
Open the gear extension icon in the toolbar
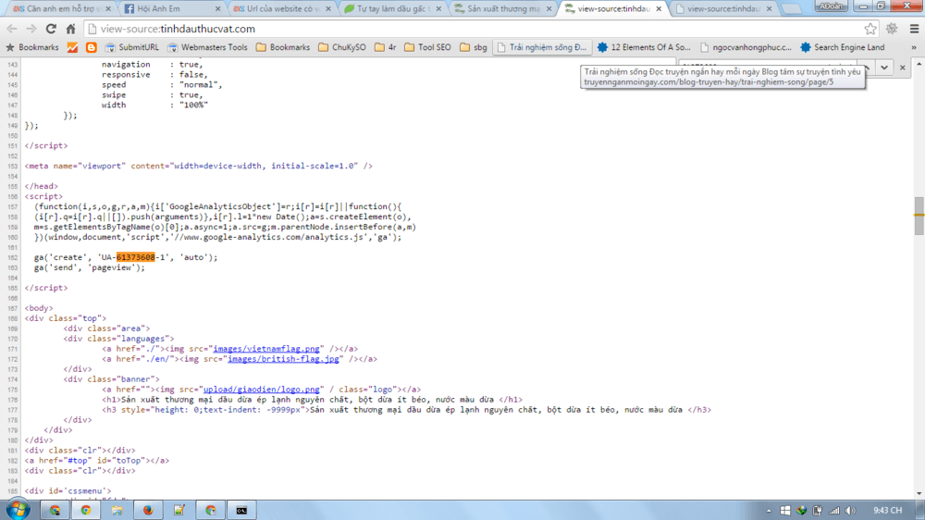[x=892, y=29]
